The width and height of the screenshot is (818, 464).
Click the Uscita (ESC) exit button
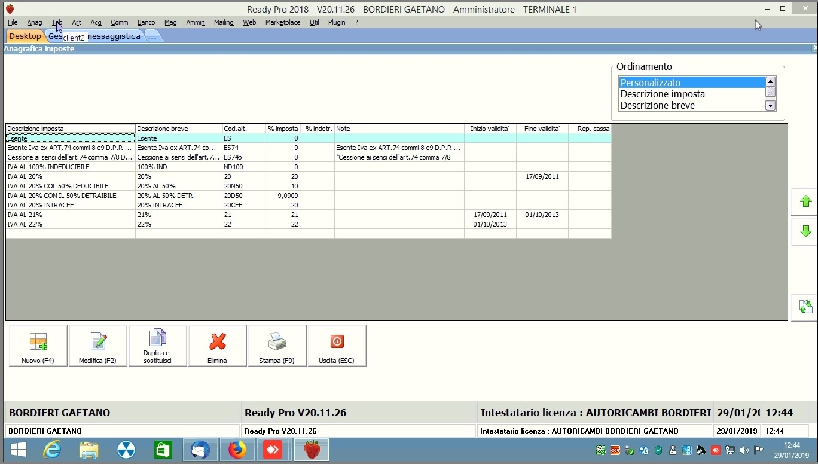pos(337,346)
